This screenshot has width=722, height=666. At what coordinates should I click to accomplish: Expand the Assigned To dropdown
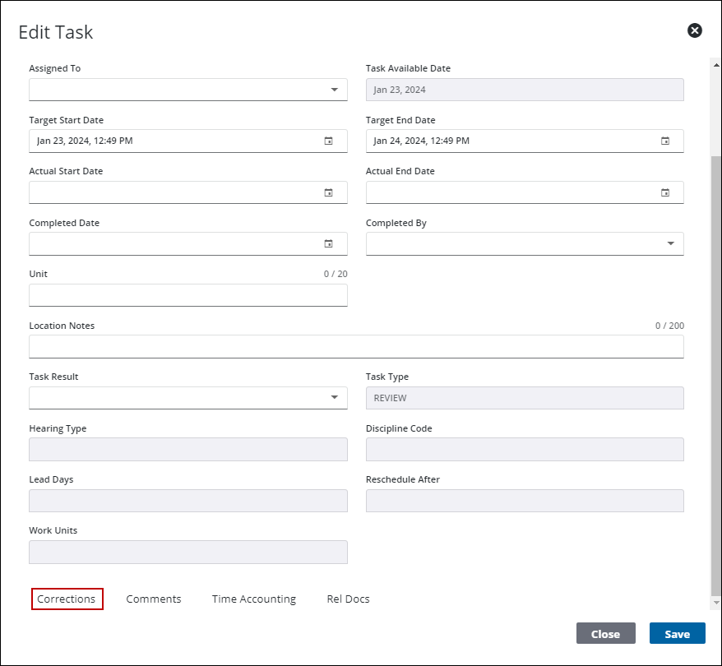[334, 90]
